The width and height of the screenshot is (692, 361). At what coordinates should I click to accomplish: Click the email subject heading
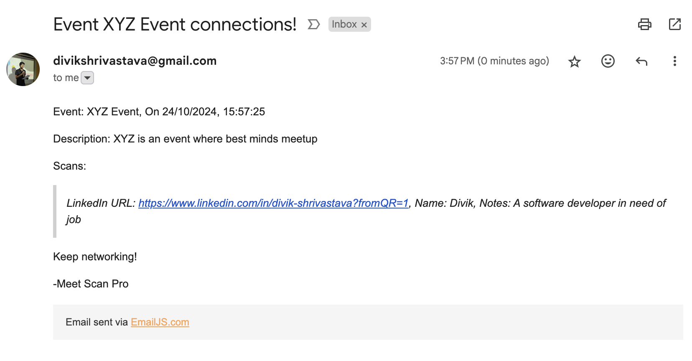pyautogui.click(x=175, y=24)
